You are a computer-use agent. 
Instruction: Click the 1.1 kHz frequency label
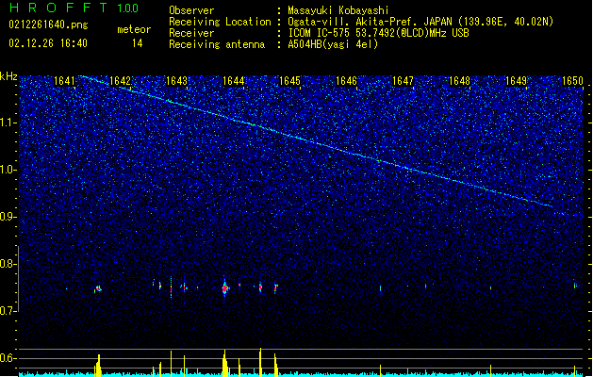point(8,123)
